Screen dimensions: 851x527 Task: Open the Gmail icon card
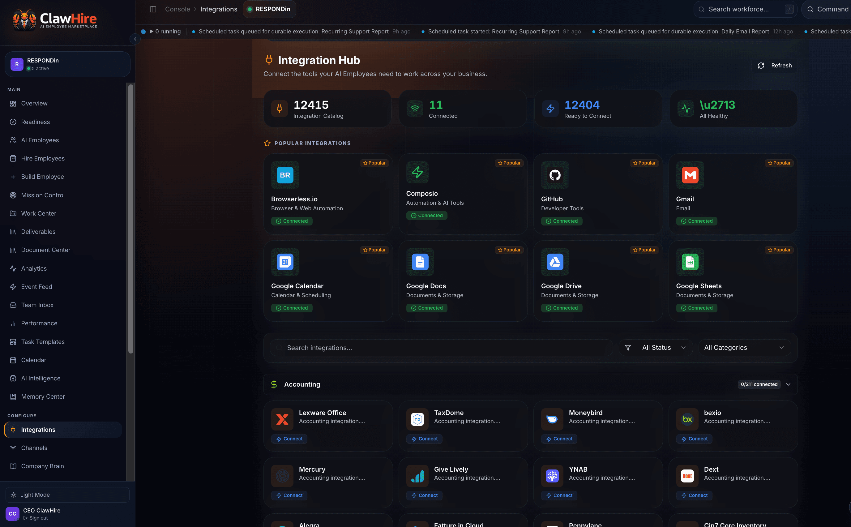coord(690,175)
